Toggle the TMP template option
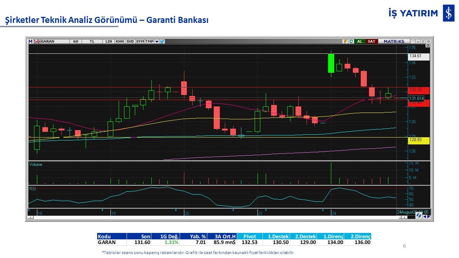Image resolution: width=459 pixels, height=258 pixels. point(150,41)
